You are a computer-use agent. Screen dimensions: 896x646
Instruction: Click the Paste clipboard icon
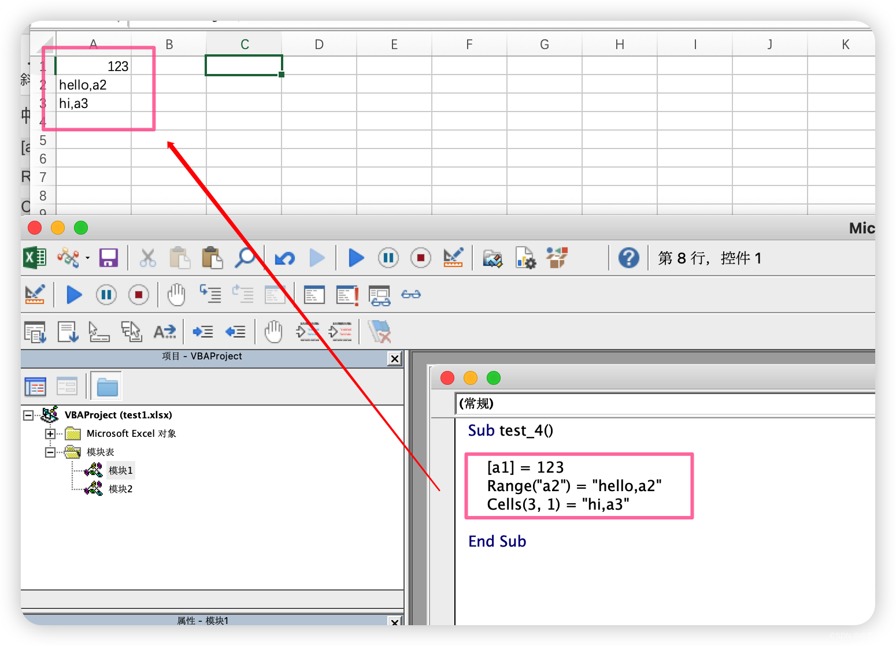pyautogui.click(x=212, y=258)
